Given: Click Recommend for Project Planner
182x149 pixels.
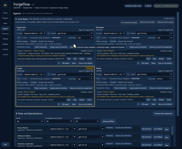Looking at the screenshot, I should click(x=146, y=129).
